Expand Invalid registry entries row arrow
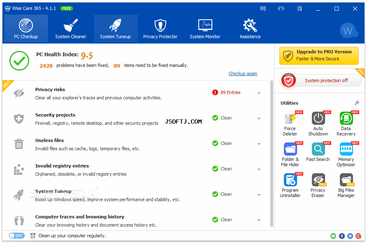This screenshot has height=243, width=367. point(259,170)
